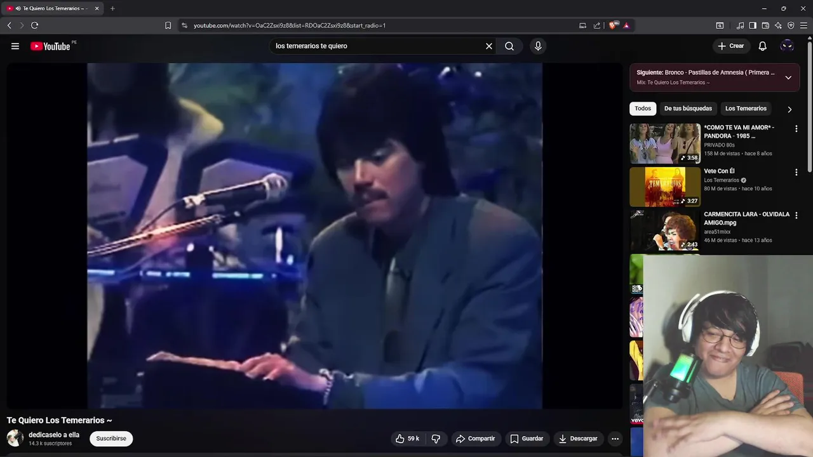Click the Compartir share button
813x457 pixels.
pos(476,439)
